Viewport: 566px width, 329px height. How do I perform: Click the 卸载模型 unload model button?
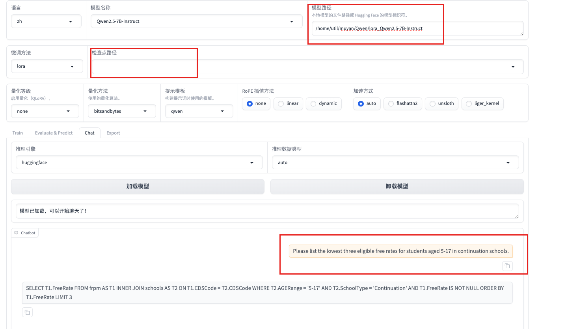tap(397, 187)
